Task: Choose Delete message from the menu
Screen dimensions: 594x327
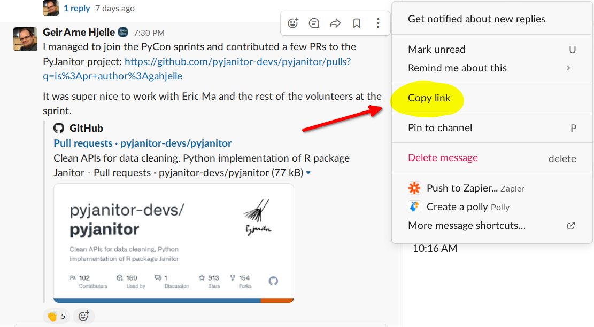Action: 443,158
